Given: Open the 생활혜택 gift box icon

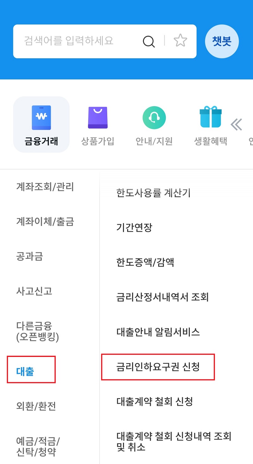Looking at the screenshot, I should pos(210,118).
